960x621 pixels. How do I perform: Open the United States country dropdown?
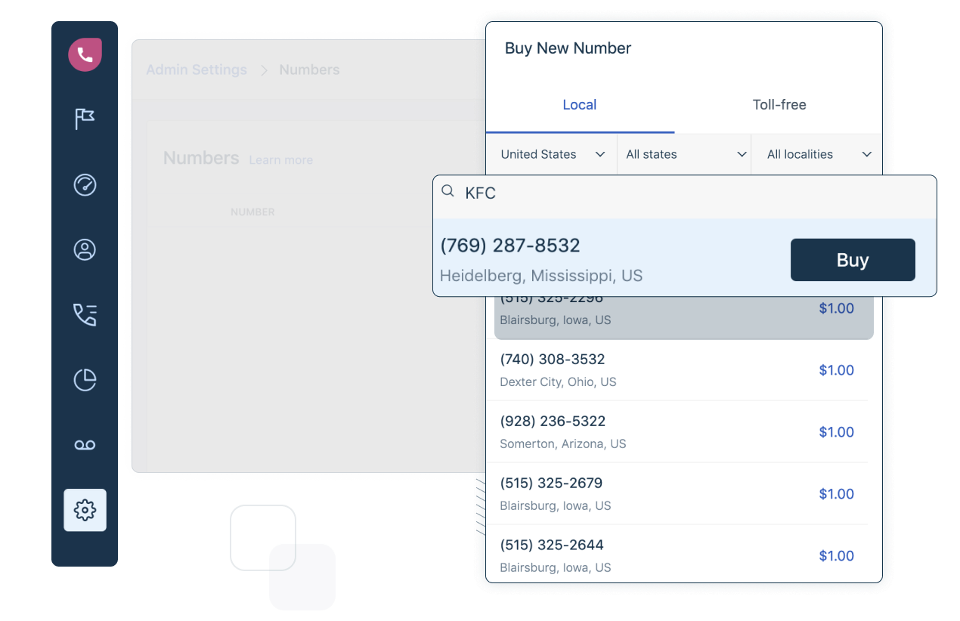pyautogui.click(x=551, y=154)
